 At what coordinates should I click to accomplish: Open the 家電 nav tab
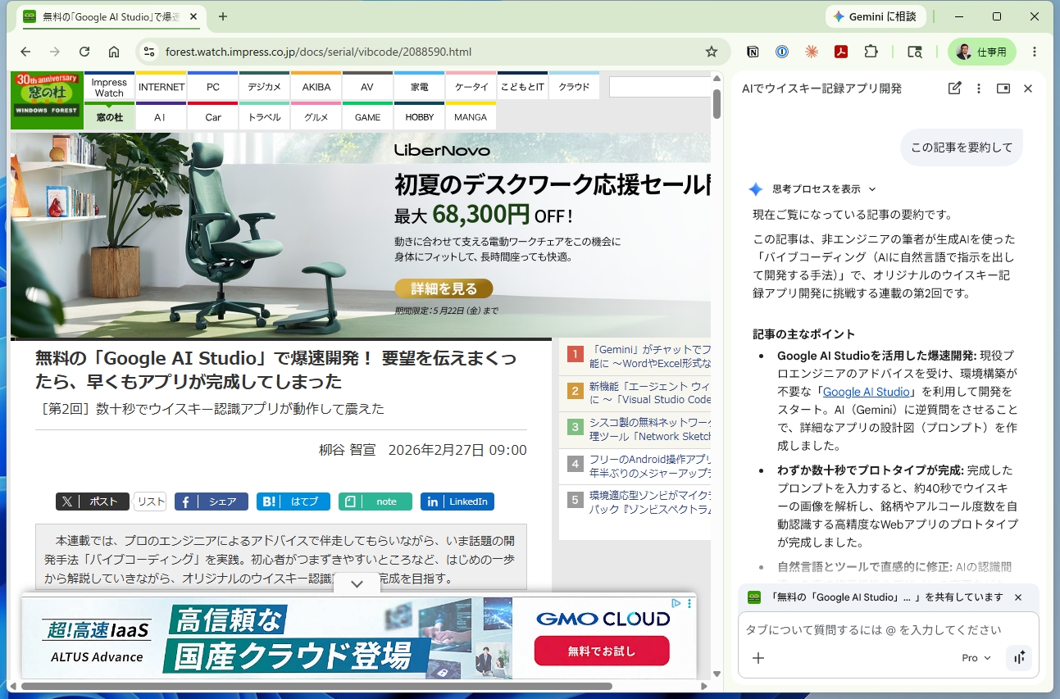419,87
